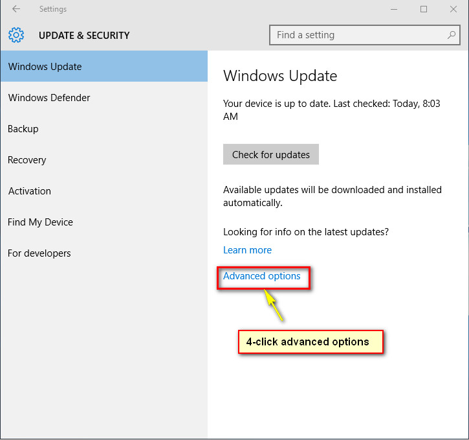Image resolution: width=469 pixels, height=440 pixels.
Task: Open the Learn more link
Action: tap(247, 250)
